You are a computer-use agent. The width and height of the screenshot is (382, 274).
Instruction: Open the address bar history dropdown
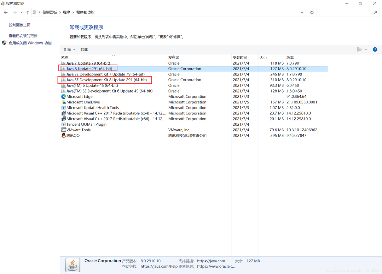point(302,12)
